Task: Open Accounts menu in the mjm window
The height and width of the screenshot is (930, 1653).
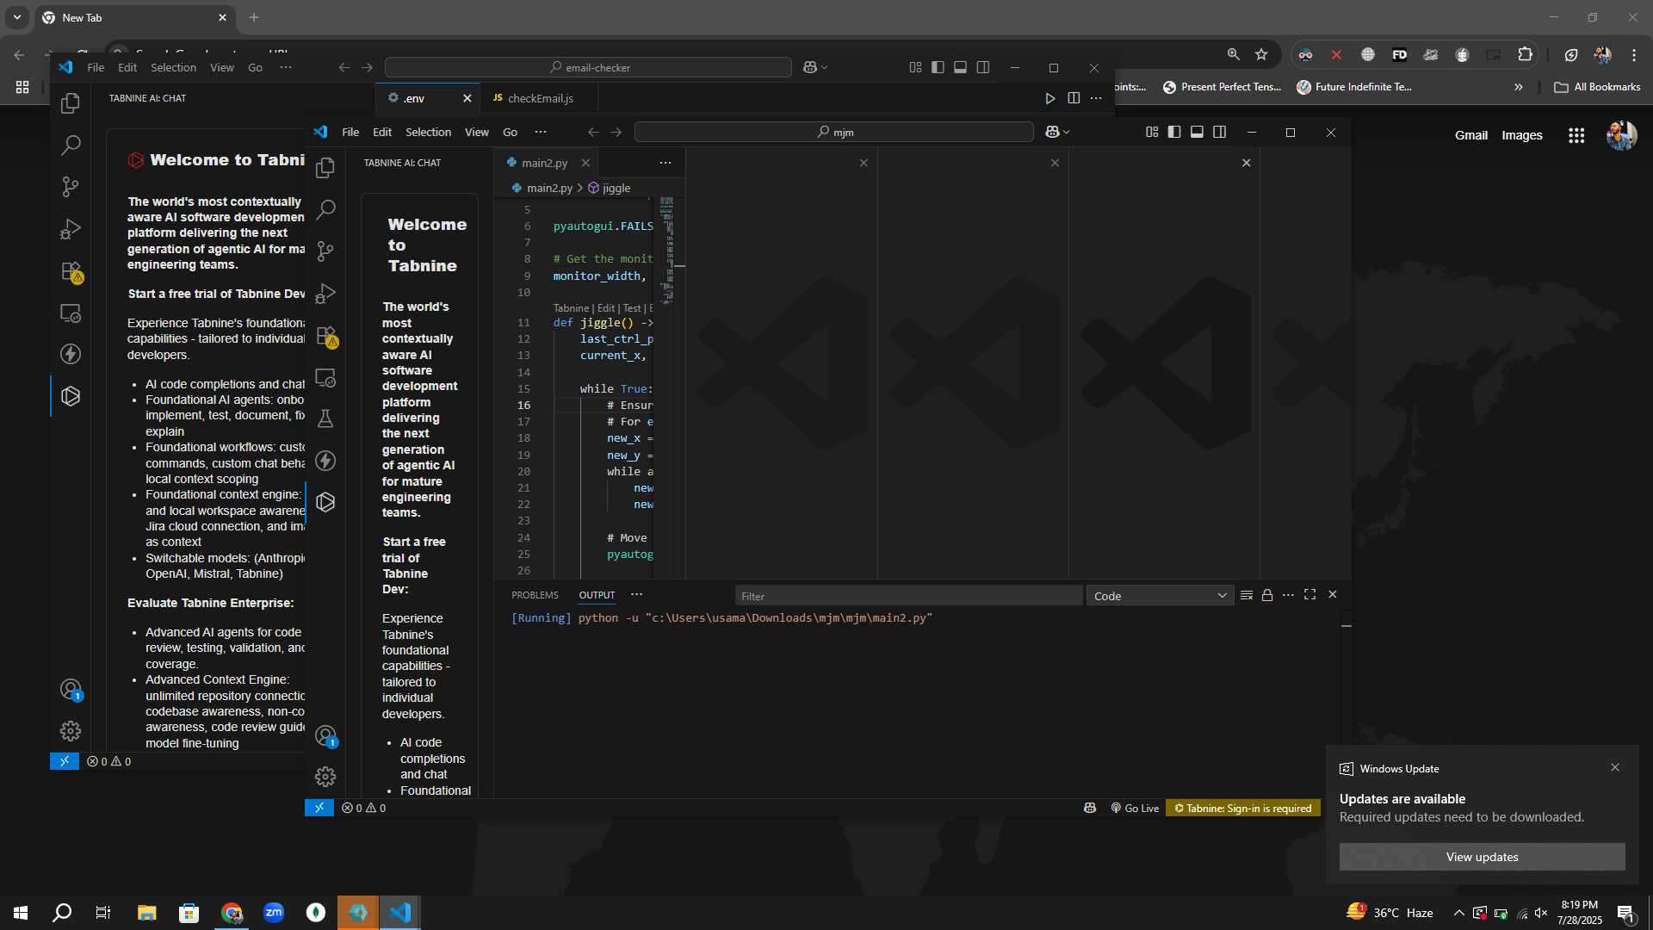Action: [x=325, y=735]
